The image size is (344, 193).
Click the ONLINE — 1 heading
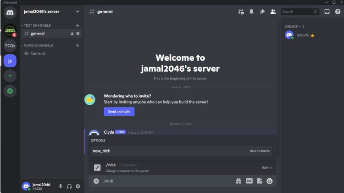294,27
